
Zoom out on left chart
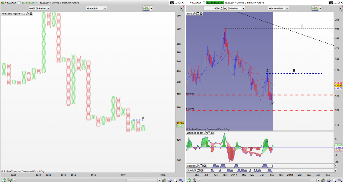pyautogui.click(x=175, y=180)
